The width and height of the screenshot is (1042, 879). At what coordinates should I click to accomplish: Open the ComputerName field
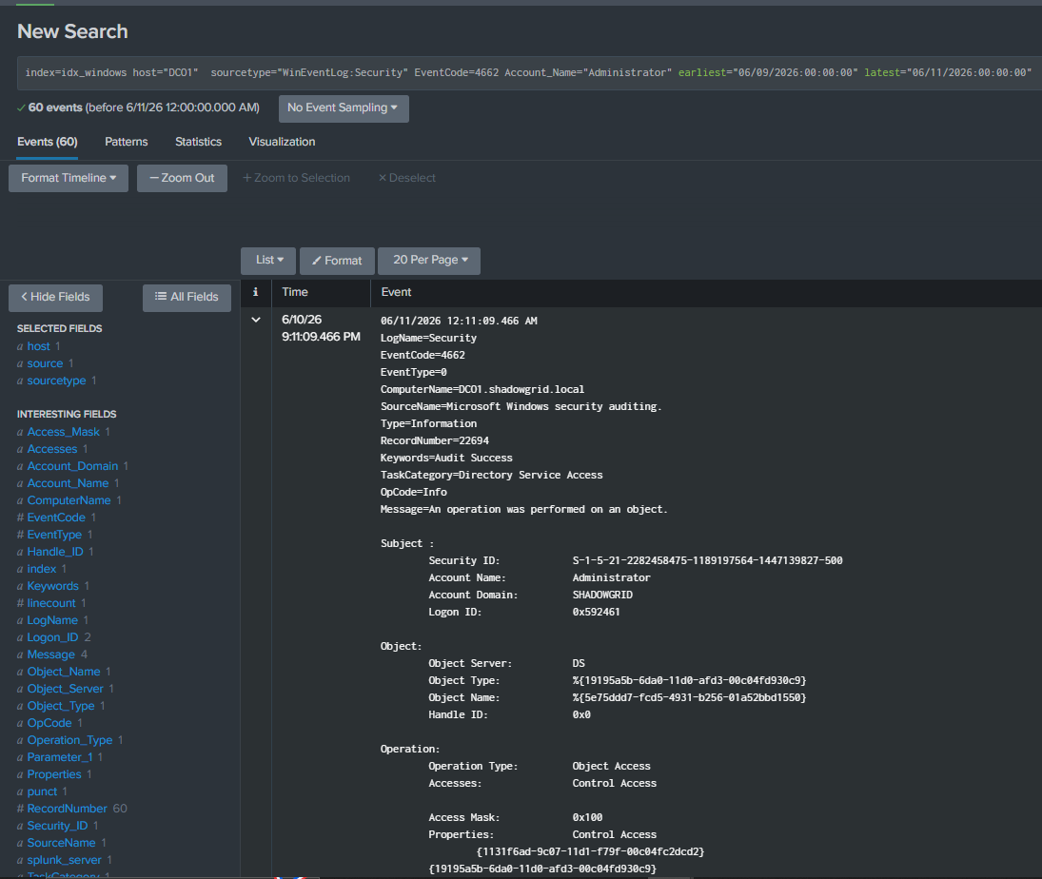pyautogui.click(x=69, y=500)
